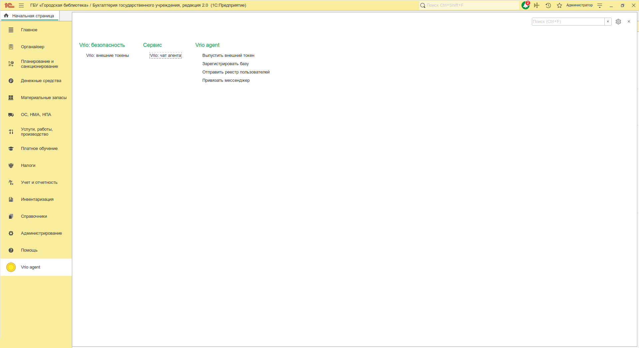639x348 pixels.
Task: Open the Инвентаризация section
Action: (36, 199)
